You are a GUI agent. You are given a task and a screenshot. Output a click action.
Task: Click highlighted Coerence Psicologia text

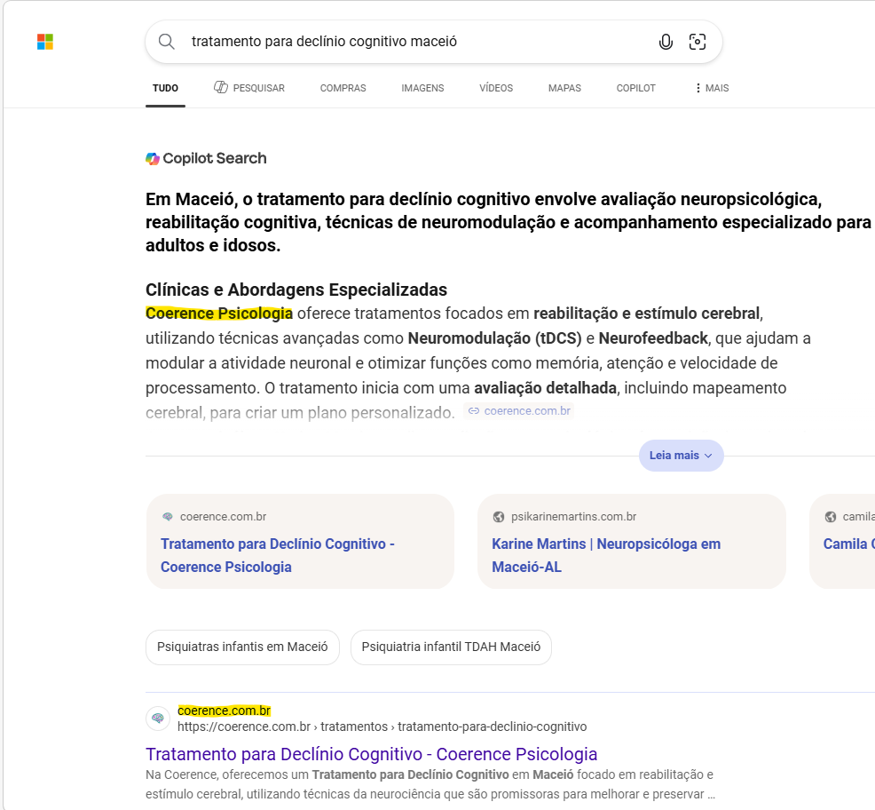218,314
